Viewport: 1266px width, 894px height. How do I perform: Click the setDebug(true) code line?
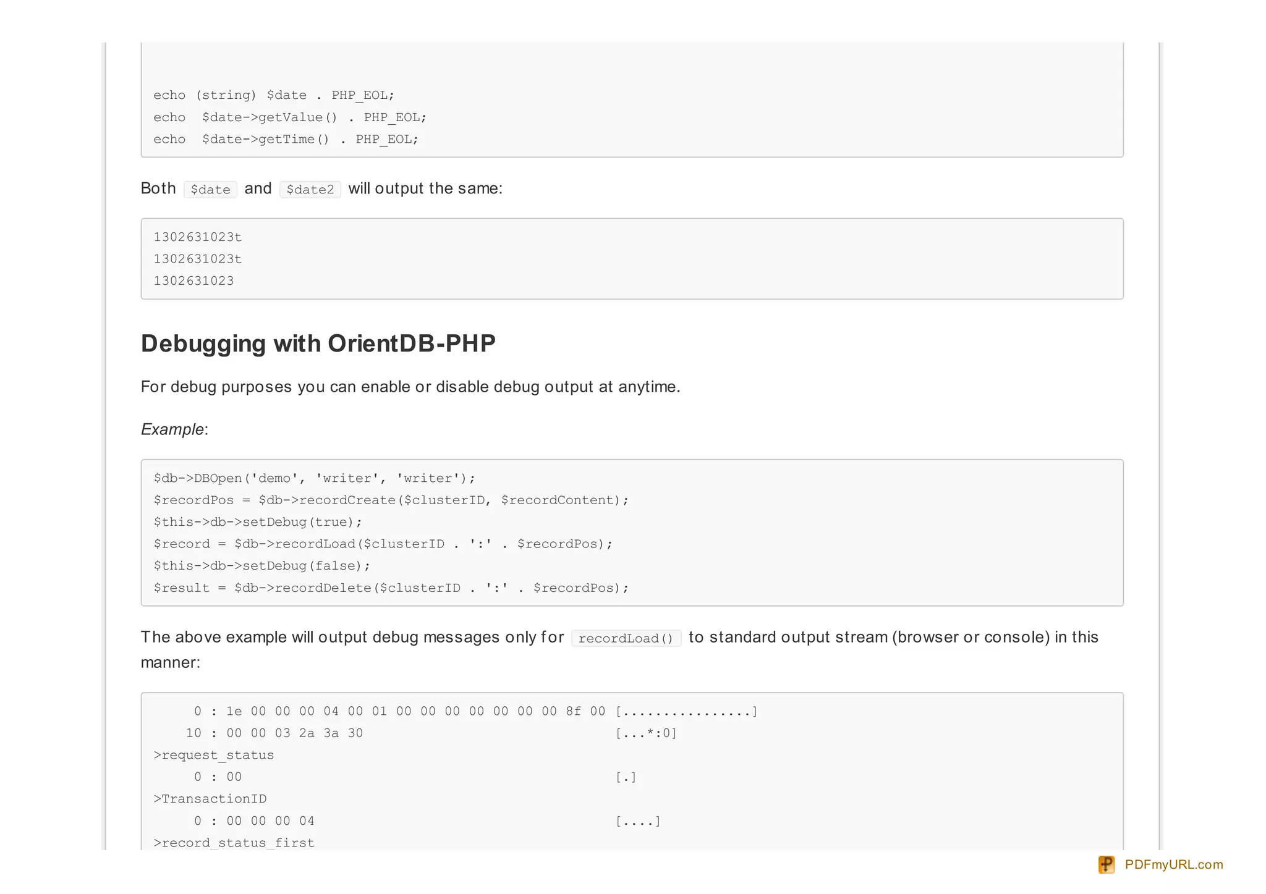(x=258, y=522)
